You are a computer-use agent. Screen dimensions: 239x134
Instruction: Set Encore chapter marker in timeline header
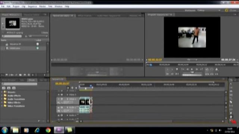[x=72, y=88]
